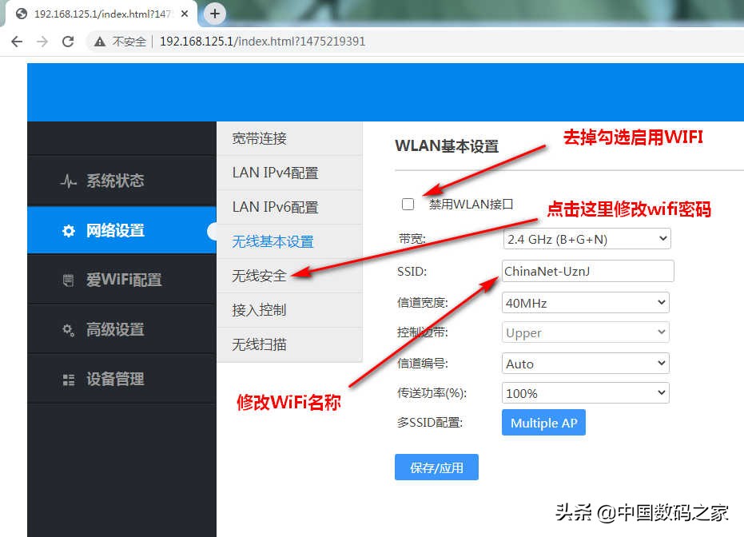The width and height of the screenshot is (744, 537).
Task: Change 传送功率 using its dropdown
Action: pos(585,392)
